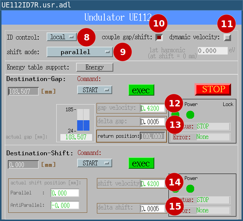This screenshot has width=243, height=221.
Task: Click the 1st harmonic 0.000 eV field
Action: point(212,51)
